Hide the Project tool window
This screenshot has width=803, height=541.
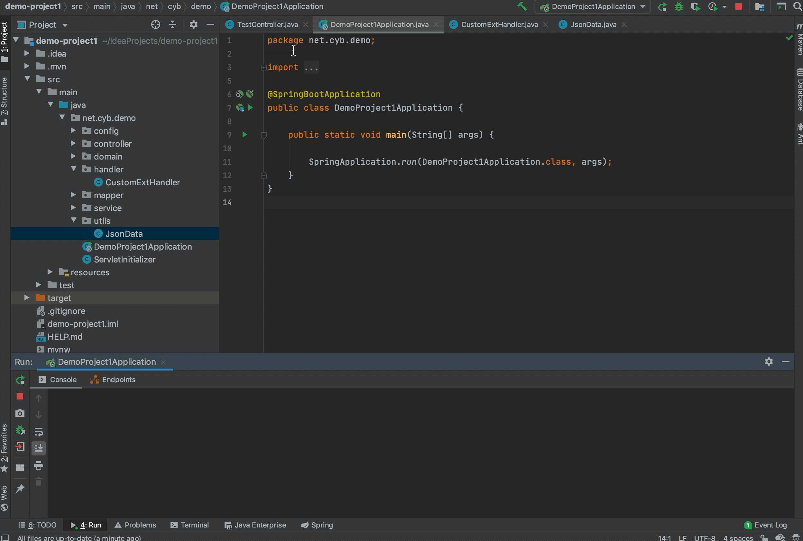tap(210, 24)
